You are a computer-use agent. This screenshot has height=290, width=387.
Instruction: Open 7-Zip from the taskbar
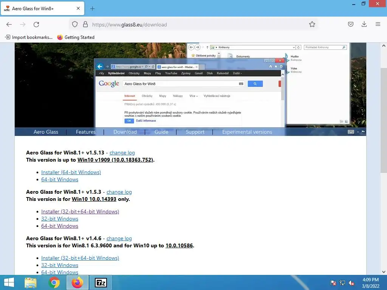101,282
